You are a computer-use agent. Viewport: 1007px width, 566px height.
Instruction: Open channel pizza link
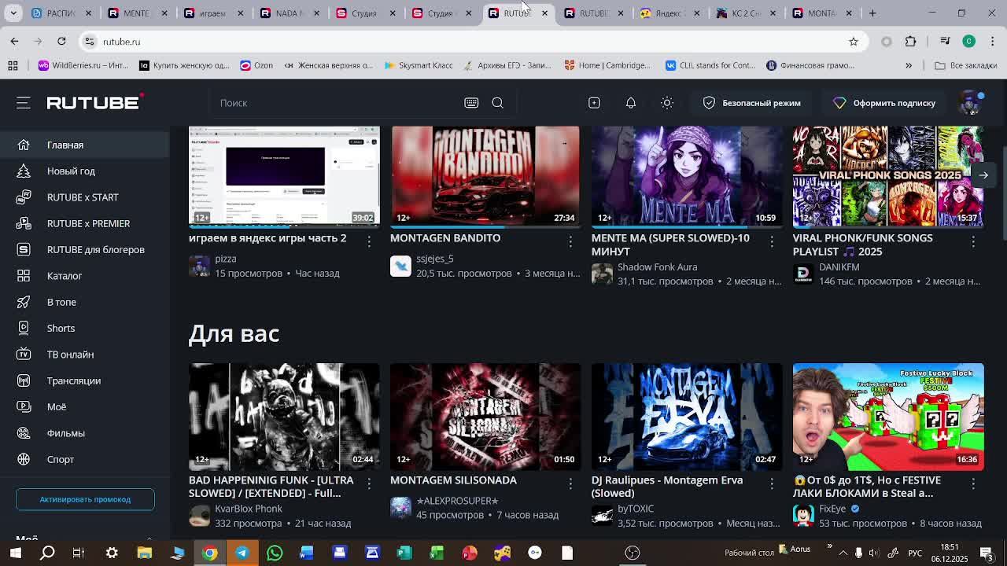pyautogui.click(x=226, y=259)
